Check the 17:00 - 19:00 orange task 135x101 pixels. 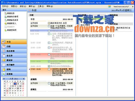[49, 69]
